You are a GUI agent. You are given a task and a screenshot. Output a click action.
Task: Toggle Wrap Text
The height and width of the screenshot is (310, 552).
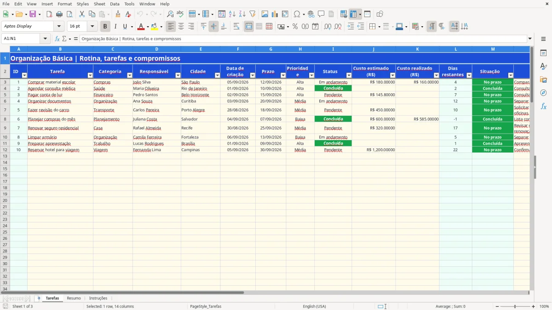click(x=236, y=27)
